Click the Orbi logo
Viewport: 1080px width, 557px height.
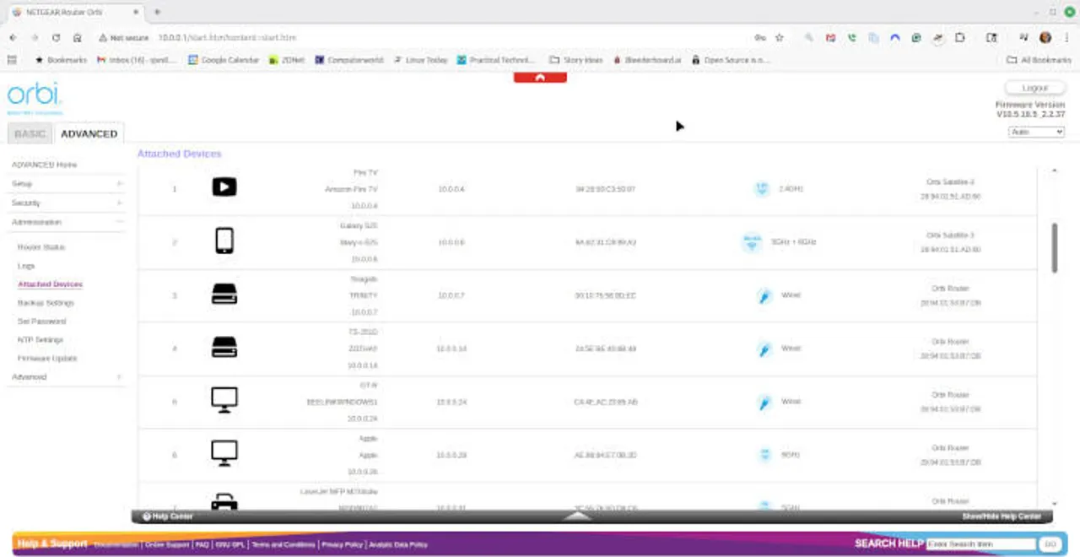pyautogui.click(x=35, y=95)
